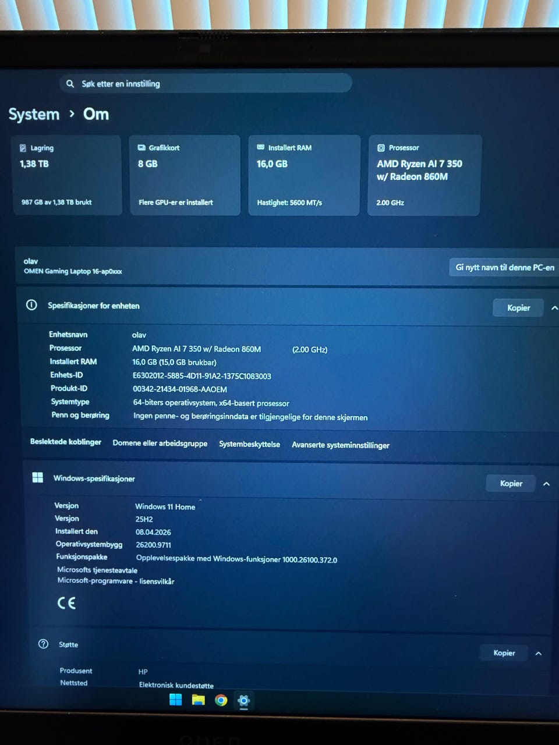Click the search magnifier icon

[x=70, y=84]
